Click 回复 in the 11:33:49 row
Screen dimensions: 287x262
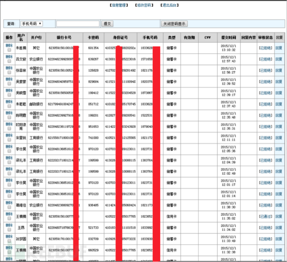279,239
